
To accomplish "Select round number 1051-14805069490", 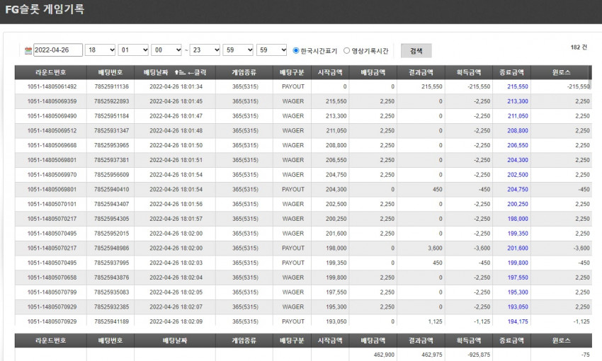I will pyautogui.click(x=52, y=116).
